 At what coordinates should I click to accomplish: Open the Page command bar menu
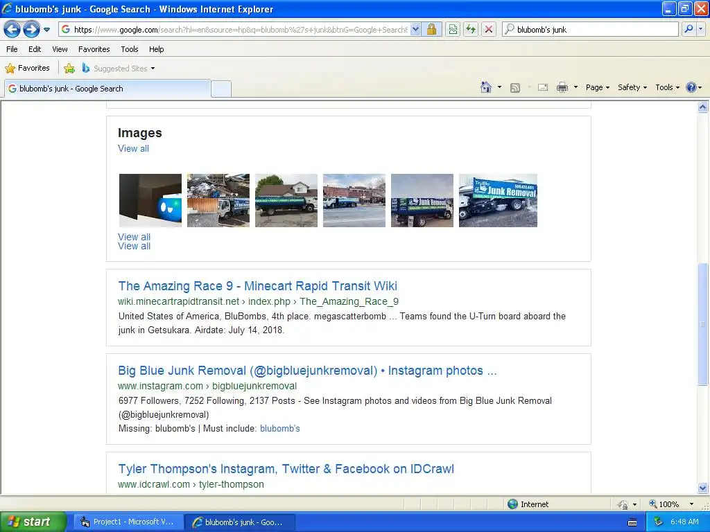click(597, 87)
